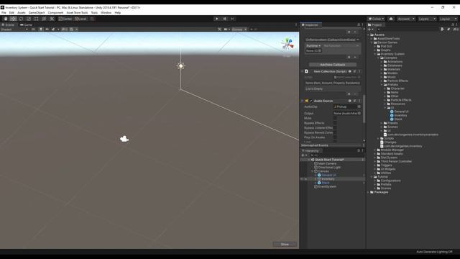Open the Item Collection component help icon
The image size is (460, 259).
click(x=350, y=71)
